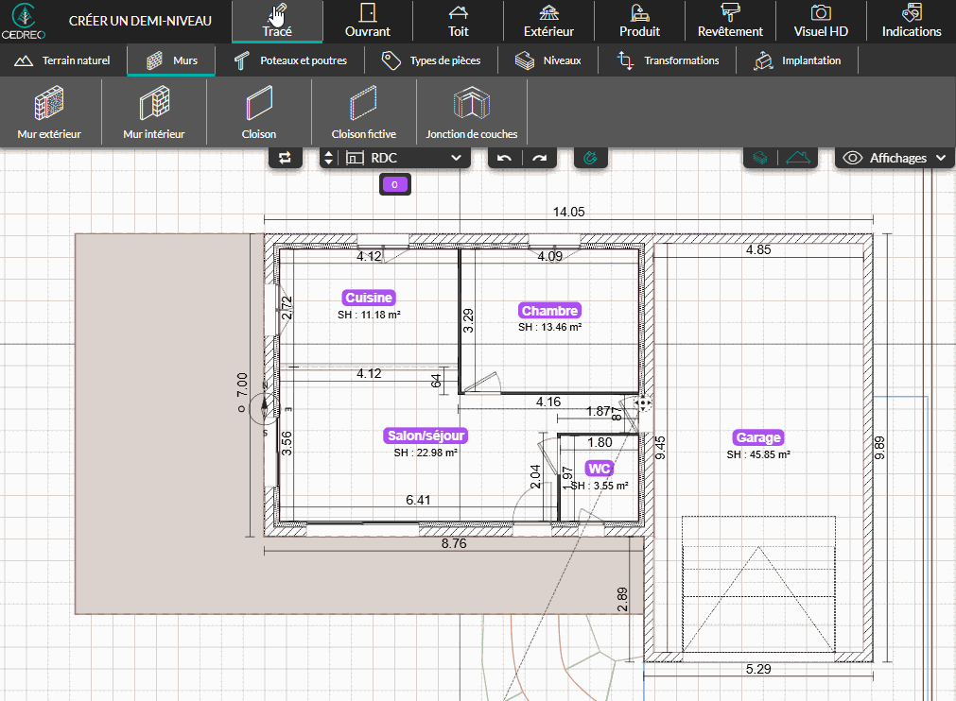Choose the Cloison partition tool
The height and width of the screenshot is (701, 956).
pyautogui.click(x=258, y=112)
